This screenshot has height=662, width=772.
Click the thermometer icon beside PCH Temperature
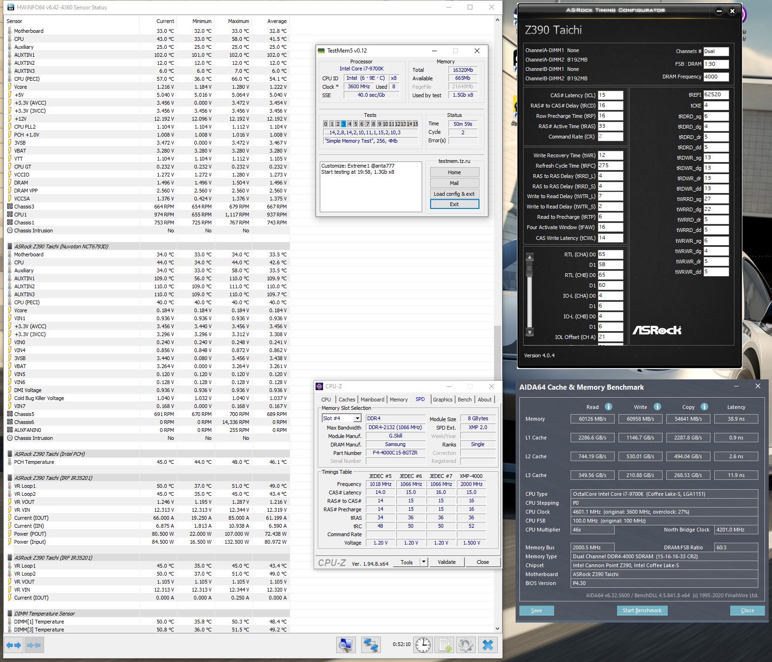[x=10, y=462]
